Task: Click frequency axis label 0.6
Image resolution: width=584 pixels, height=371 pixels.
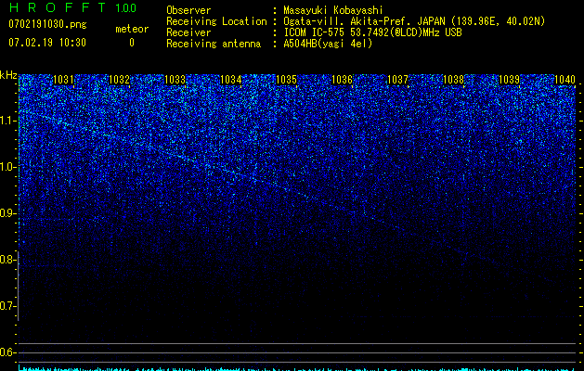Action: click(x=8, y=352)
